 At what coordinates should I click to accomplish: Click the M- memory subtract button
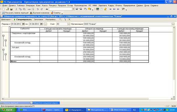coord(118,9)
